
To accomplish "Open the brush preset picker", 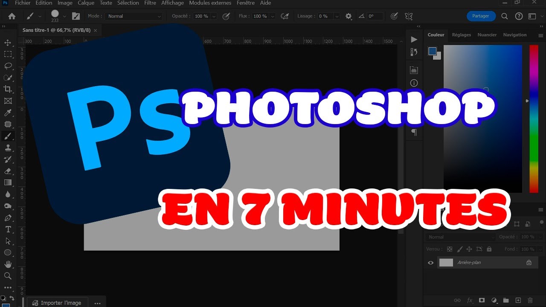I will coord(64,16).
